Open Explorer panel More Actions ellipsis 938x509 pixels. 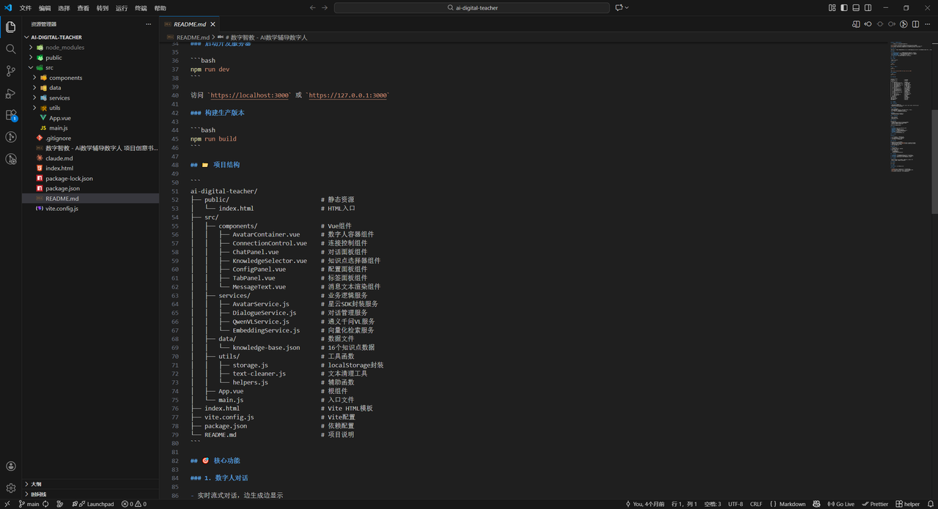pos(148,23)
